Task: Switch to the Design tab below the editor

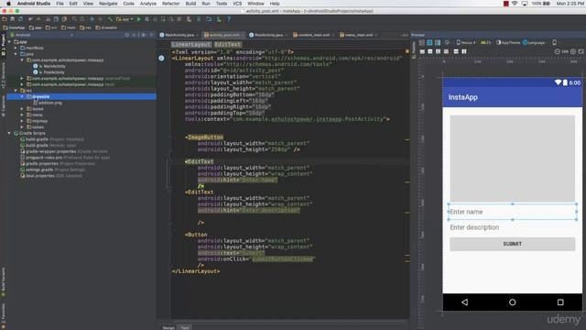Action: tap(168, 328)
